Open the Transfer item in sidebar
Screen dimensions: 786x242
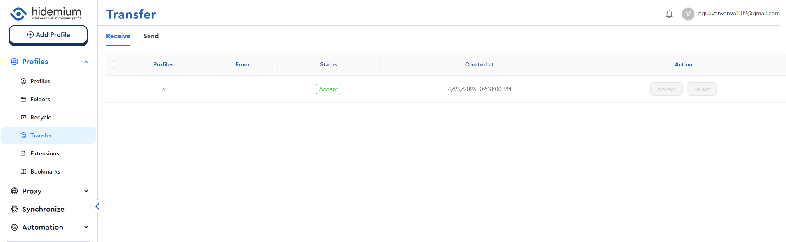pos(41,135)
